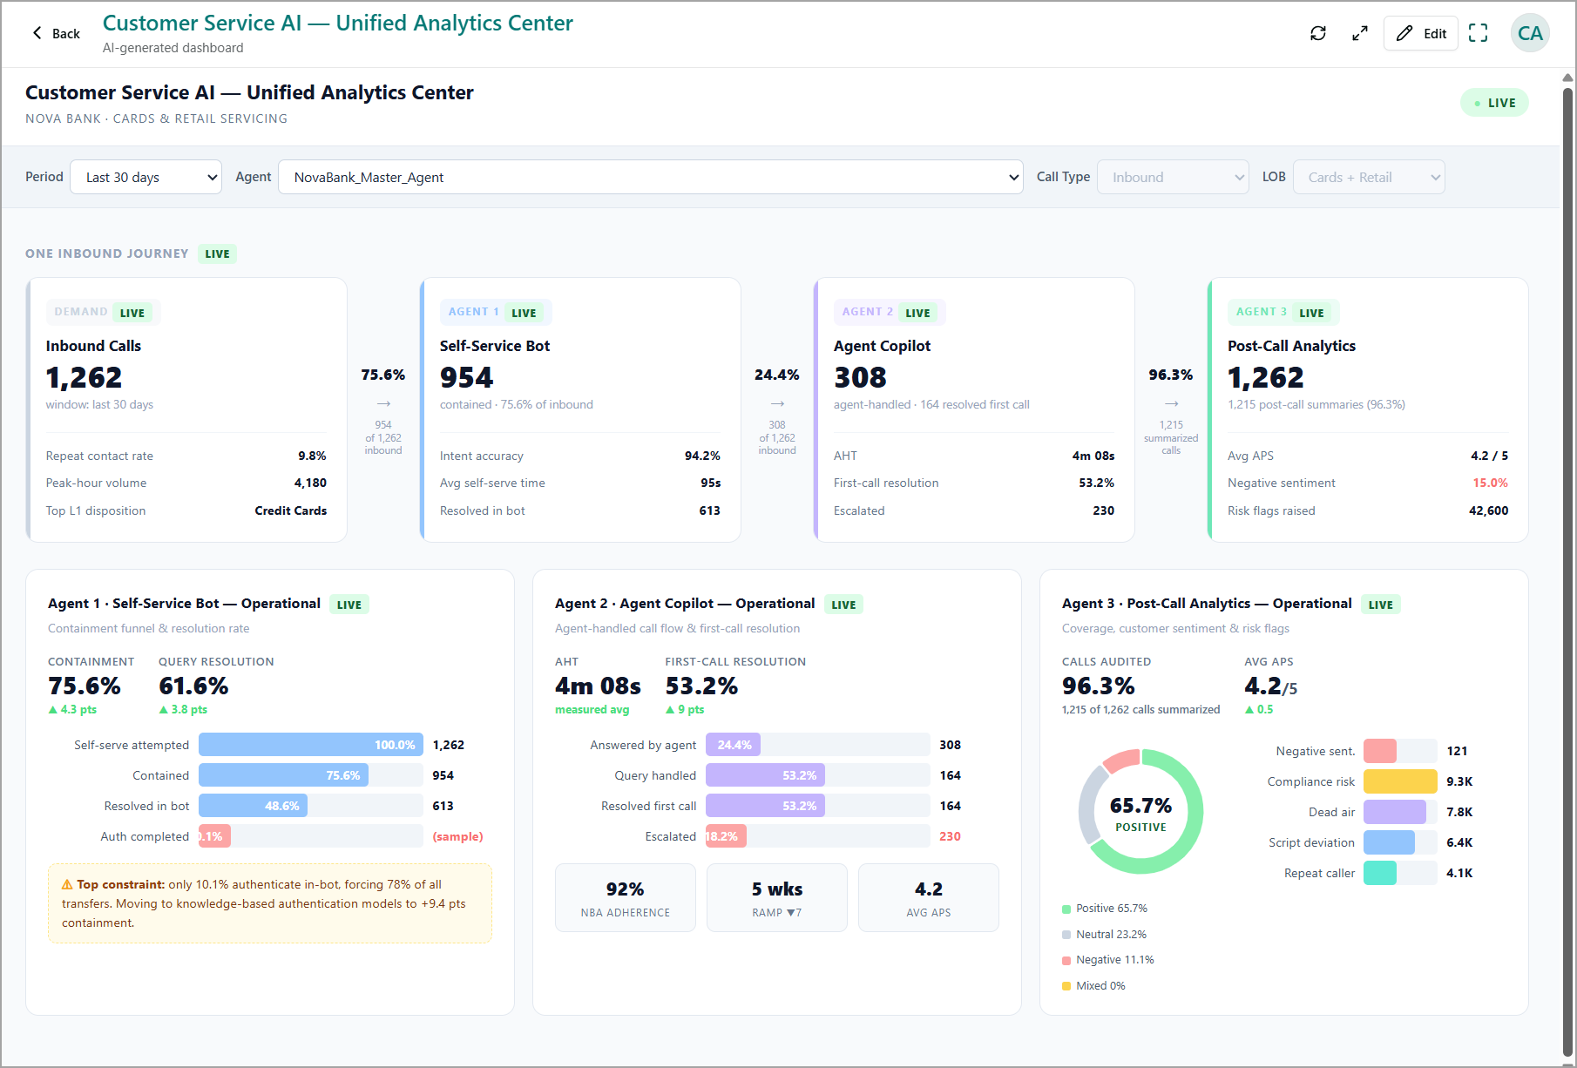Enter fullscreen using bracket corners icon
This screenshot has height=1068, width=1577.
[1479, 33]
